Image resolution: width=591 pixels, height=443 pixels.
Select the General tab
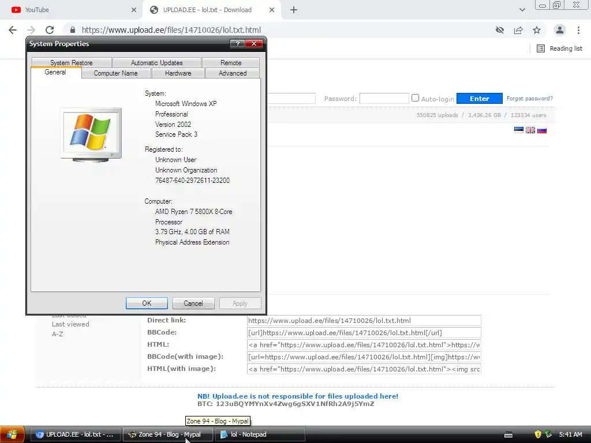(x=55, y=72)
